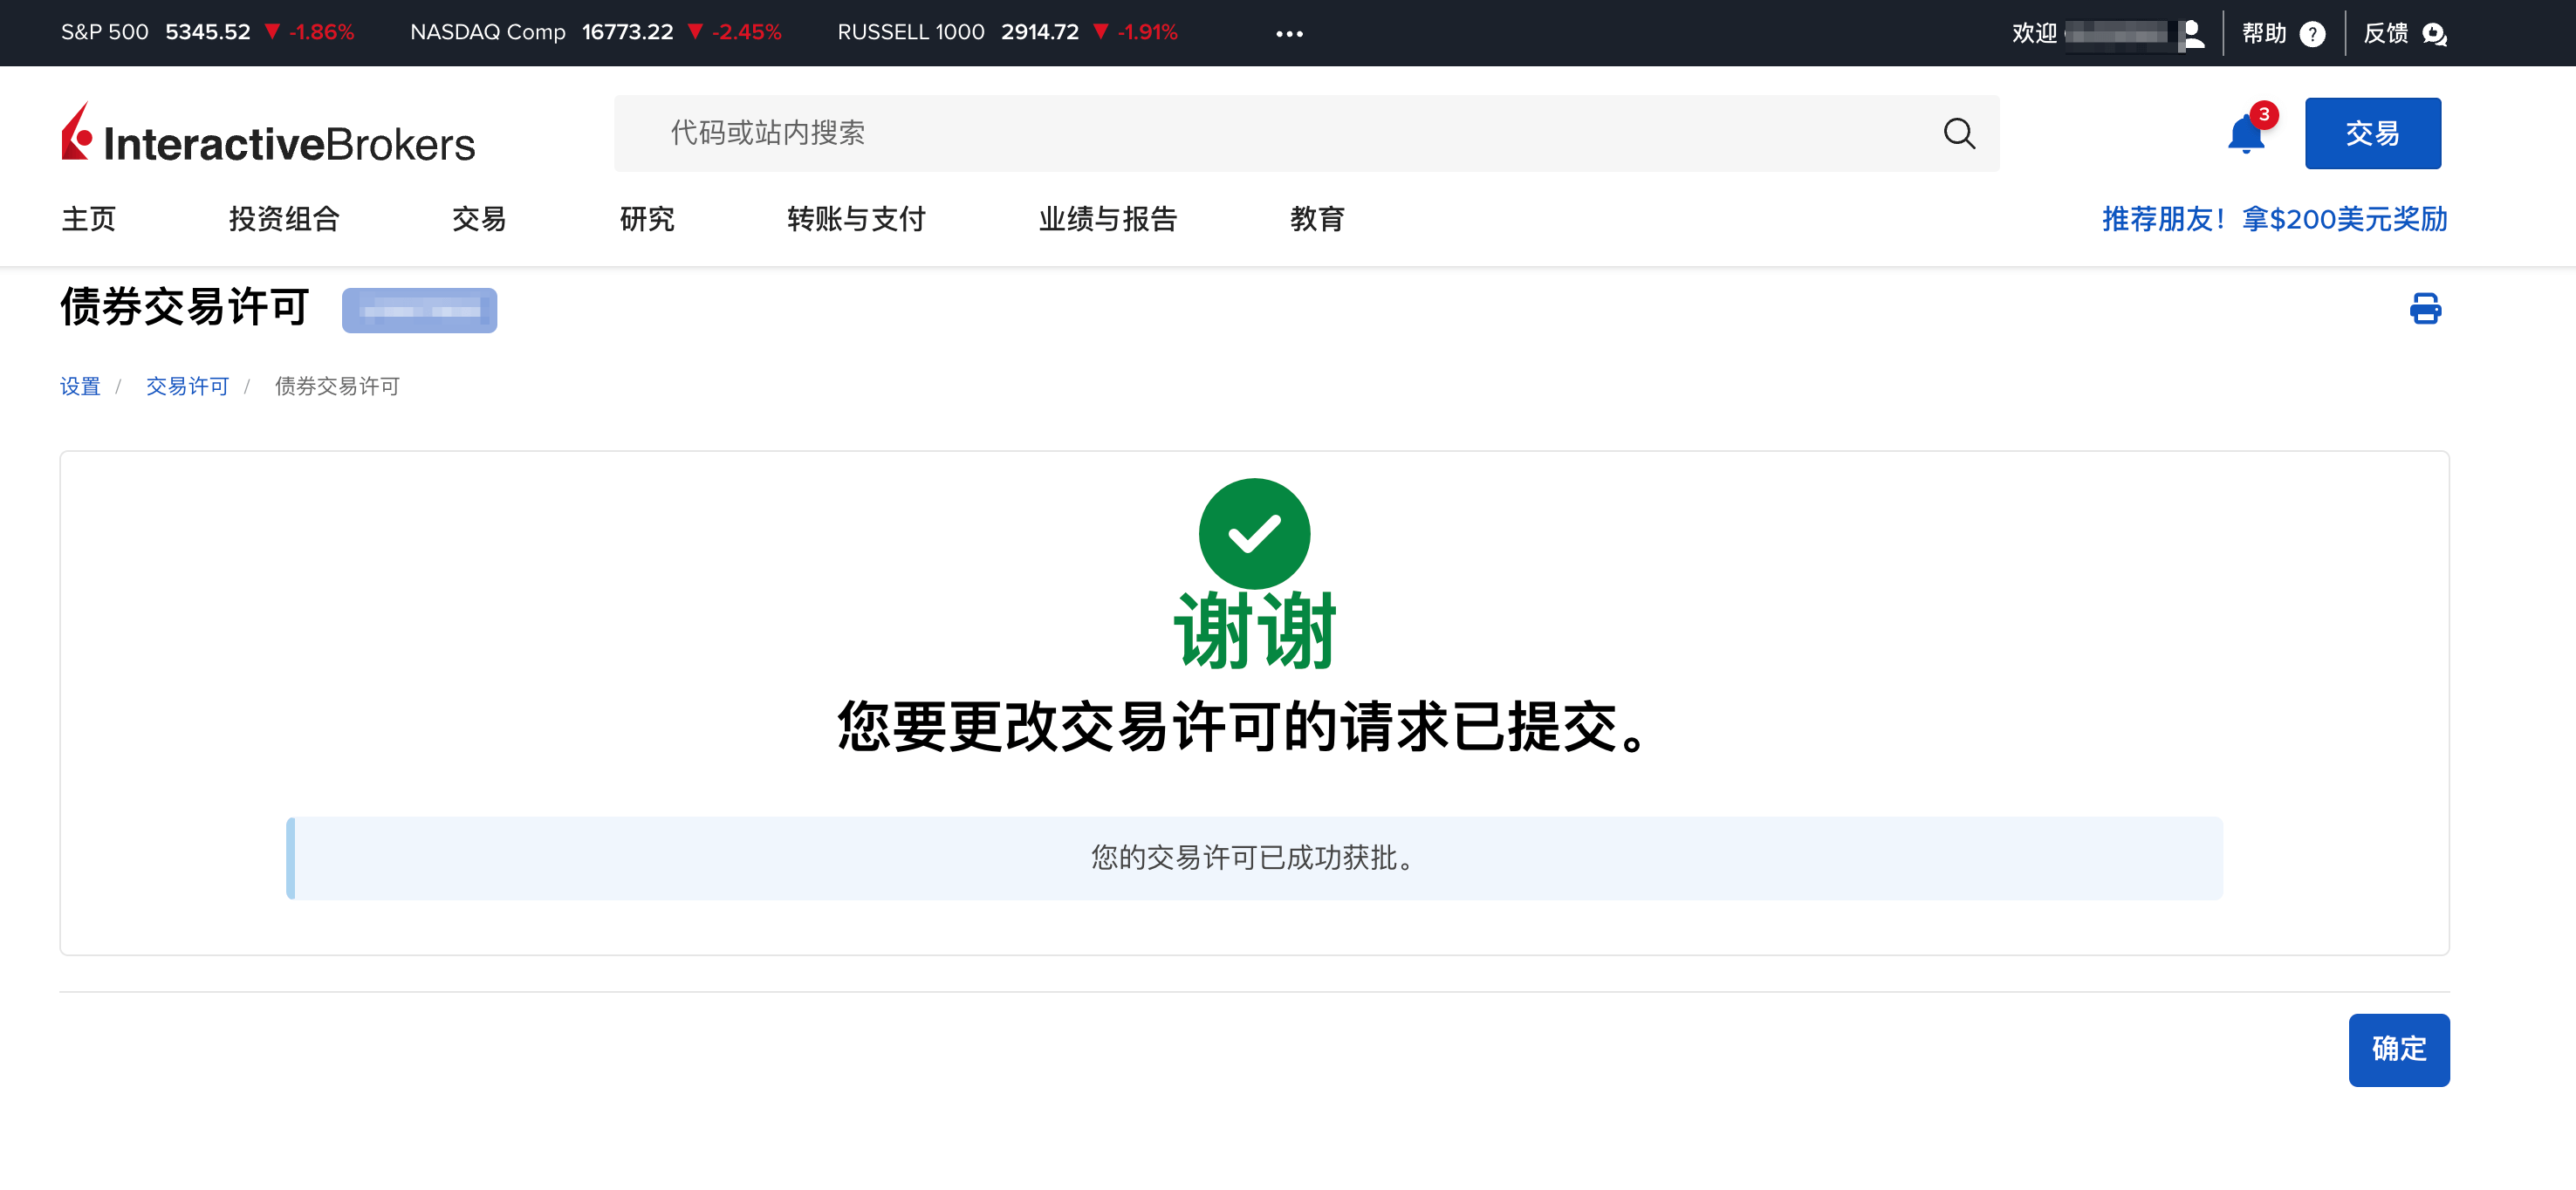
Task: Open the 设置 breadcrumb link
Action: coord(80,386)
